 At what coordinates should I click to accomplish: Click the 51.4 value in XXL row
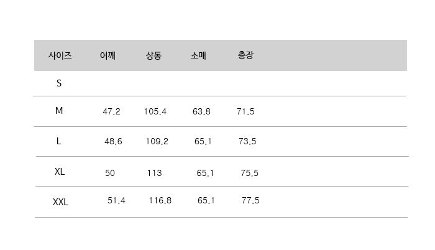[x=116, y=200]
